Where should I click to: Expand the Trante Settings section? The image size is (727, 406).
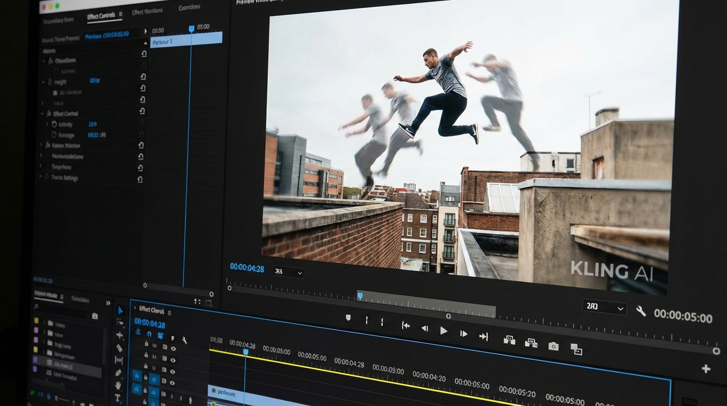pos(41,177)
